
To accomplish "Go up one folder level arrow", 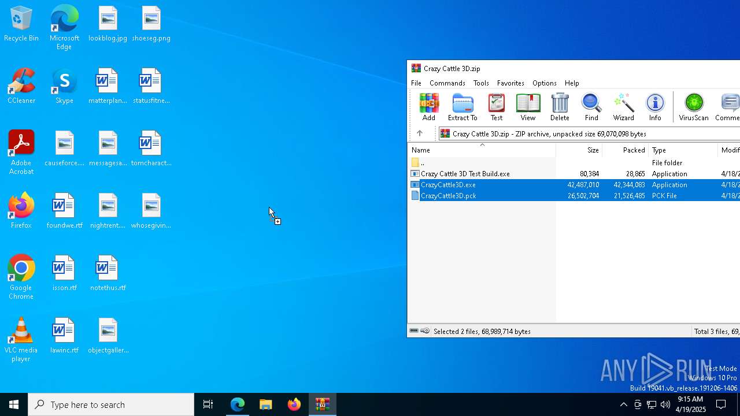I will click(420, 133).
